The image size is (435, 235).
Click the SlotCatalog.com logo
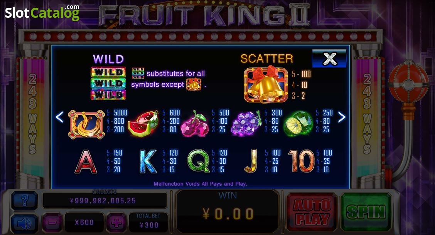click(42, 12)
